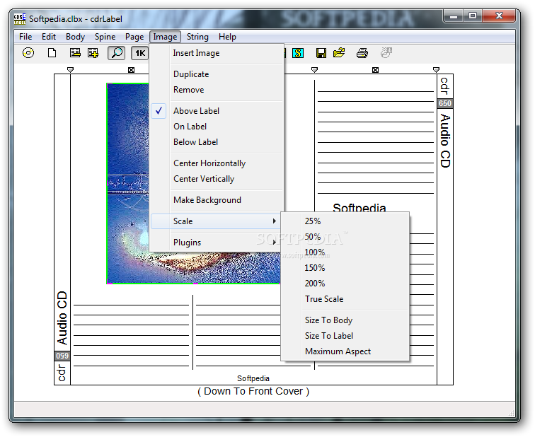Select the Below Label option

pos(217,142)
